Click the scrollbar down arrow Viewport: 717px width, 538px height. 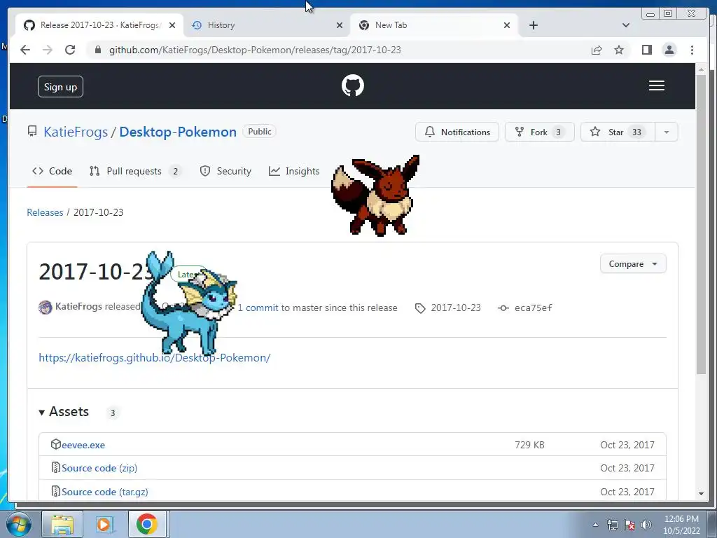click(x=701, y=494)
